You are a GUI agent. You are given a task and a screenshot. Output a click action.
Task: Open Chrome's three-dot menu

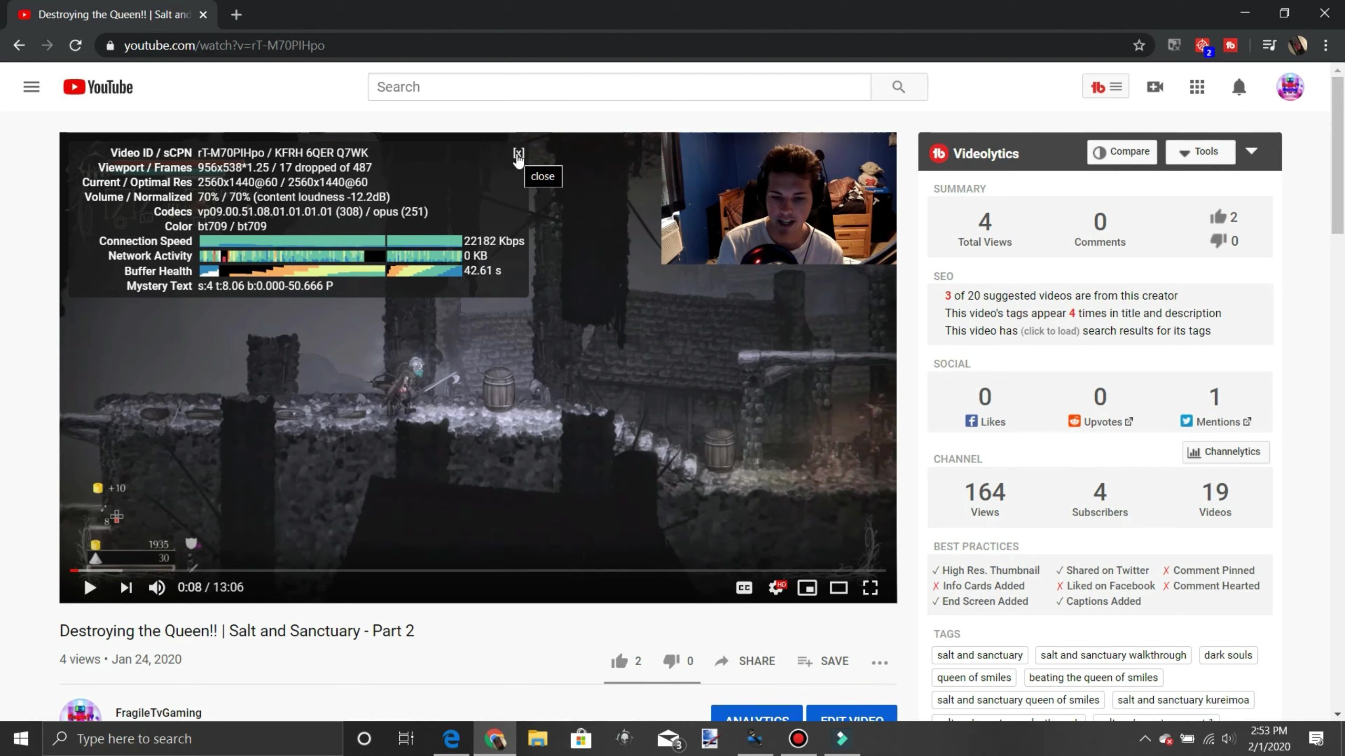click(1326, 46)
